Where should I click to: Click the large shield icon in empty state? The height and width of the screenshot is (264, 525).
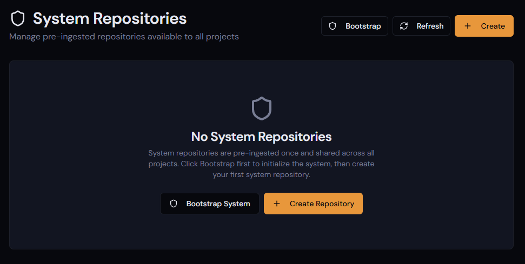262,109
